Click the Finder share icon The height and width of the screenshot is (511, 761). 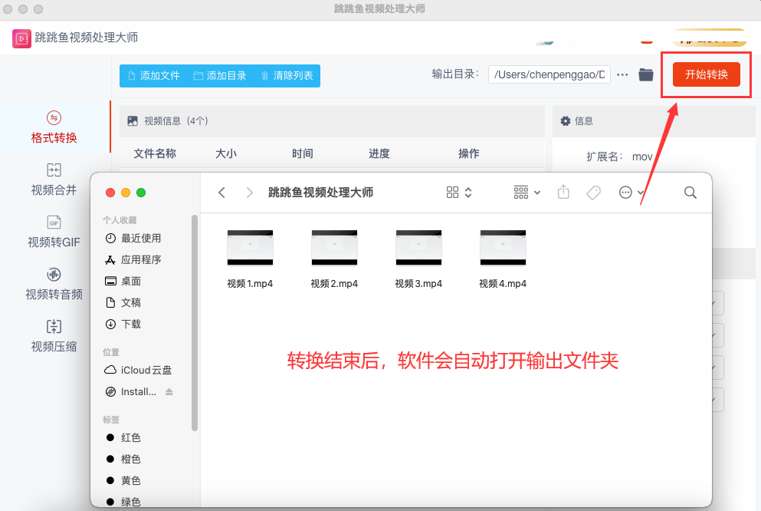coord(563,193)
